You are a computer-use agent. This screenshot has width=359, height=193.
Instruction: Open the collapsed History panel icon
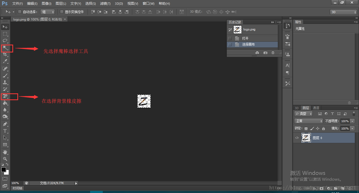coord(288,26)
